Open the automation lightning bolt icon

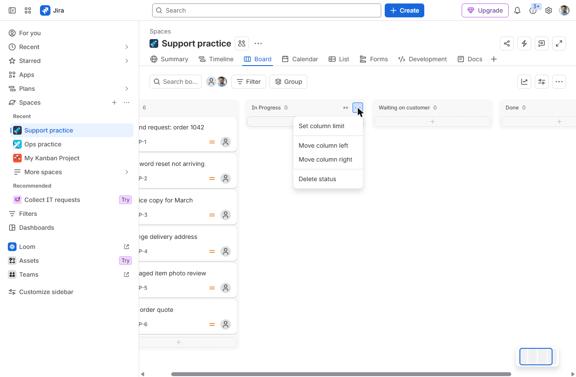click(524, 43)
